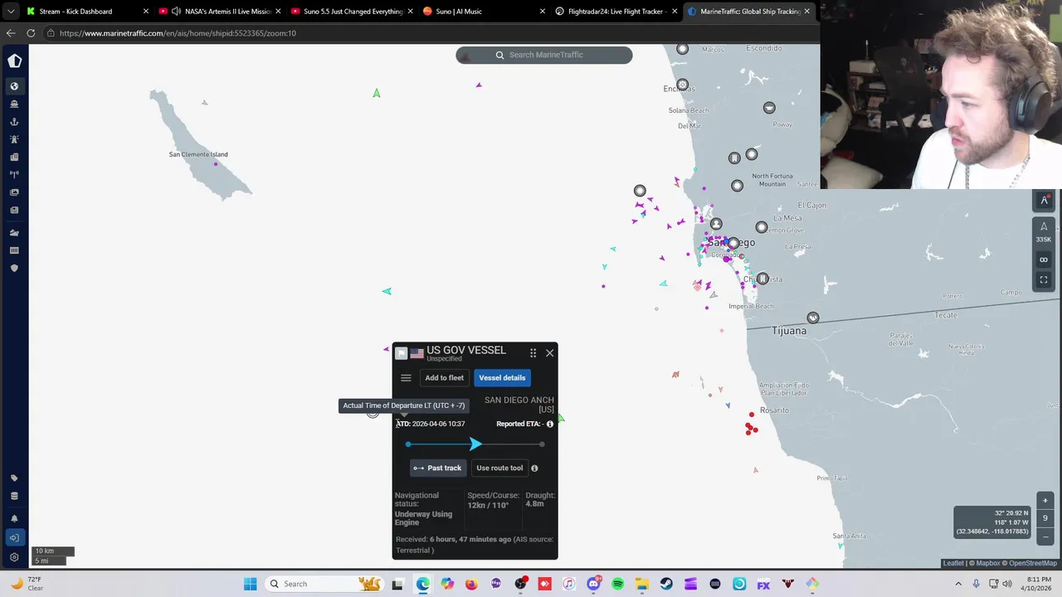Select the globe live map sidebar icon

(x=14, y=86)
